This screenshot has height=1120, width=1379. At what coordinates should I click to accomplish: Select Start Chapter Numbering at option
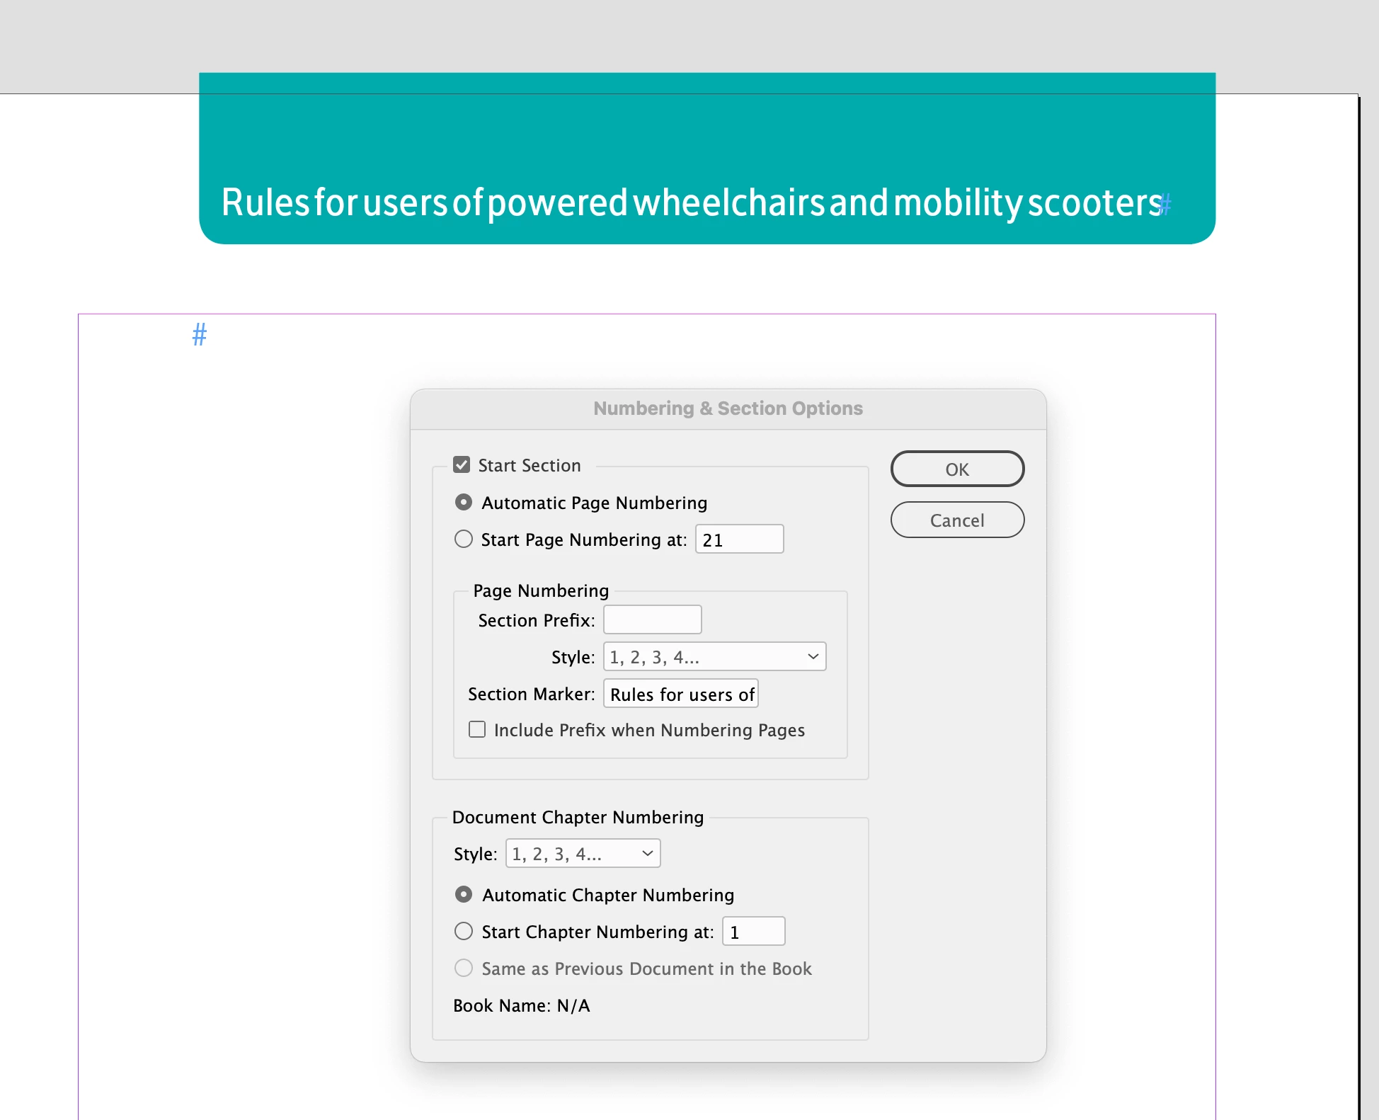click(x=464, y=932)
